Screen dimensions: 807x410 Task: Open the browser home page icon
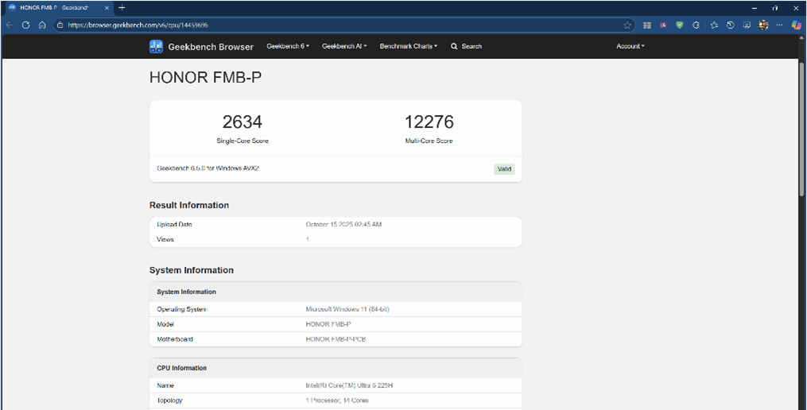(x=43, y=25)
